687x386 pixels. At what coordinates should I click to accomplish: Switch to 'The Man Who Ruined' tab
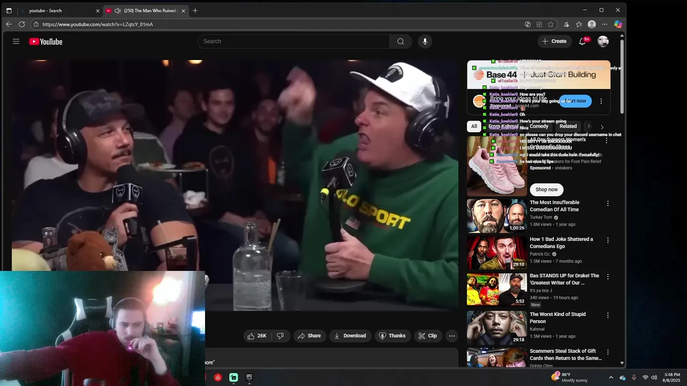[146, 11]
